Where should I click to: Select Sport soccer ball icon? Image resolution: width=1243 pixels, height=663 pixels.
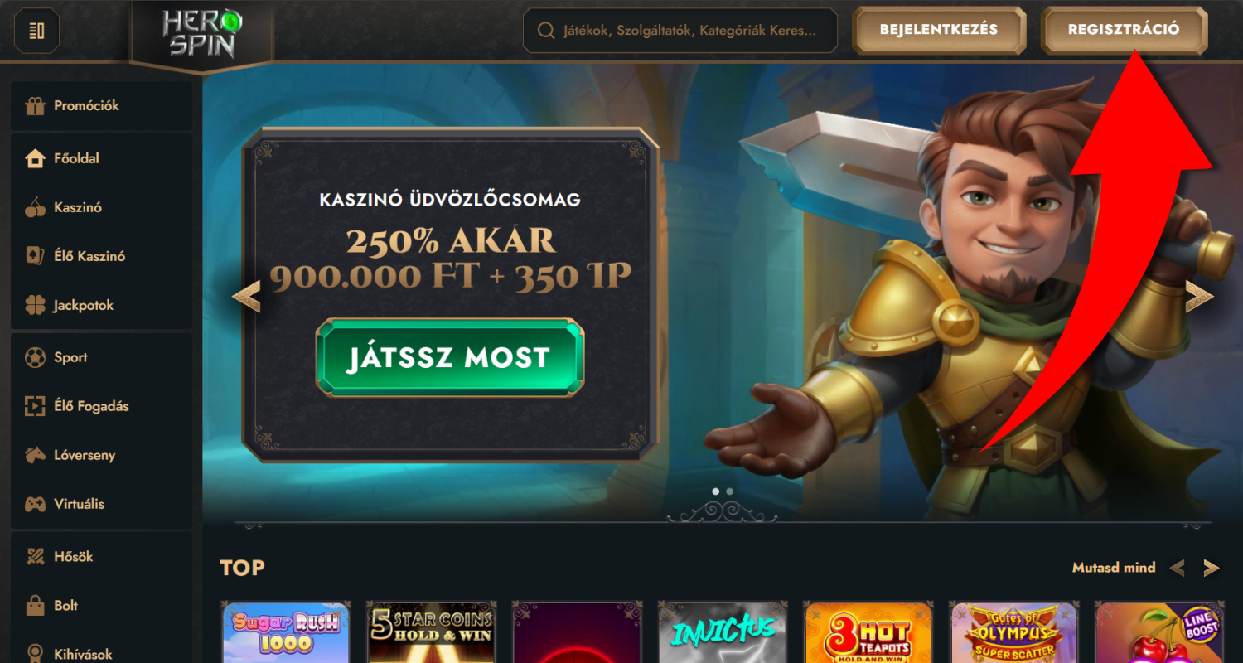click(35, 357)
